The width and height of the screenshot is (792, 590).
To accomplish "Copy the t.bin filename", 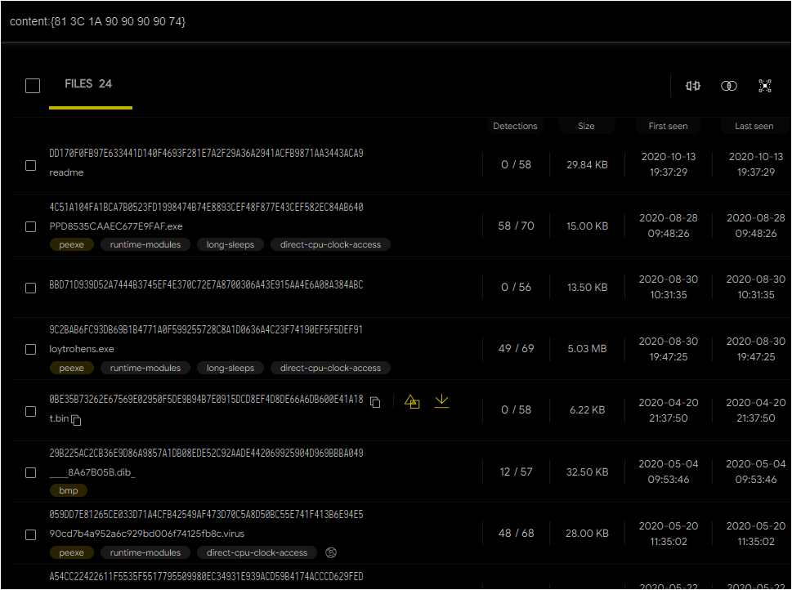I will (x=76, y=420).
